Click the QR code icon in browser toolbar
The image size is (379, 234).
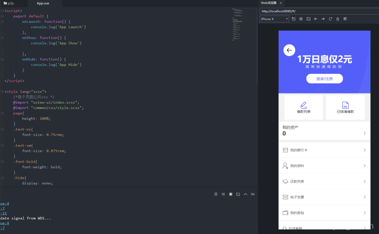345,19
